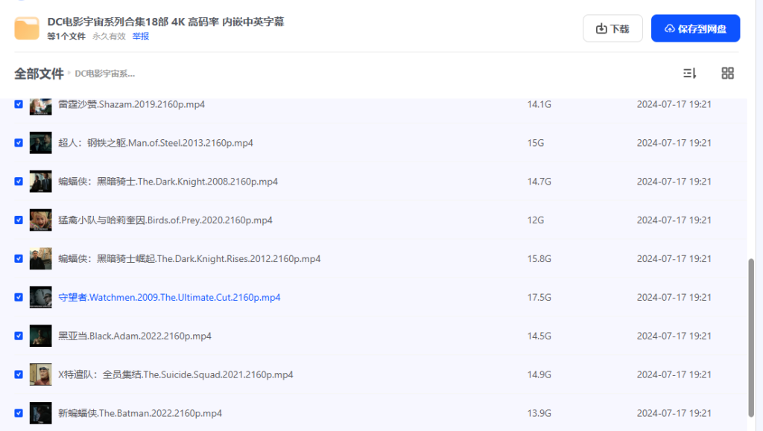The image size is (763, 431).
Task: Click file name X特遣队：全员集结.The.Suicide.Squad.2021.2160p.mp4
Action: 176,374
